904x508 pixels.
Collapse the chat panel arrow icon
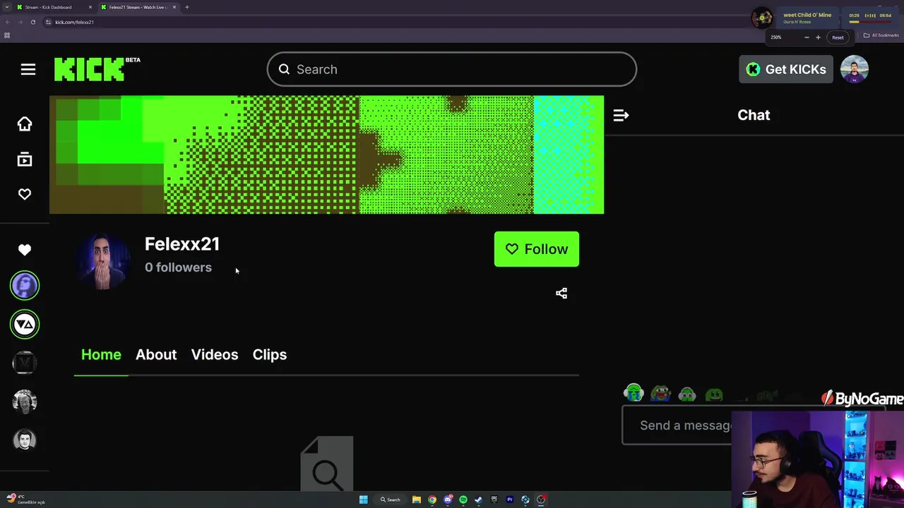click(x=621, y=115)
